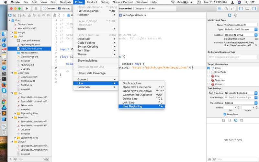Open the related items grid icon in jump bar
This screenshot has height=162, width=259.
point(54,15)
